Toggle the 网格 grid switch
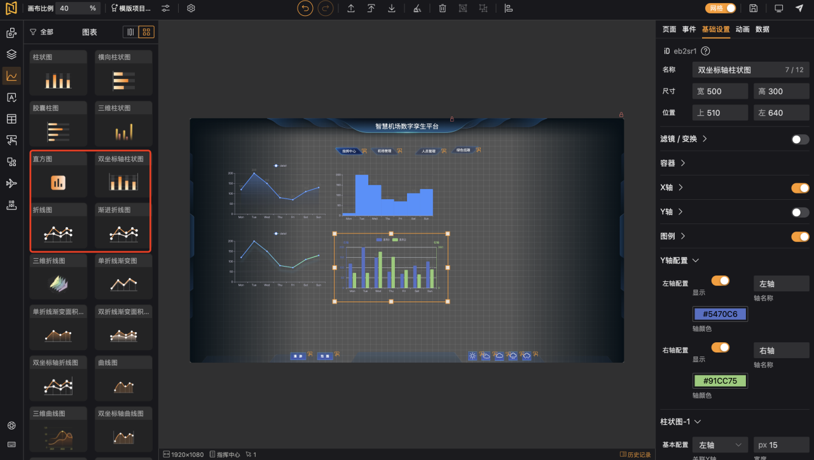 pos(721,8)
